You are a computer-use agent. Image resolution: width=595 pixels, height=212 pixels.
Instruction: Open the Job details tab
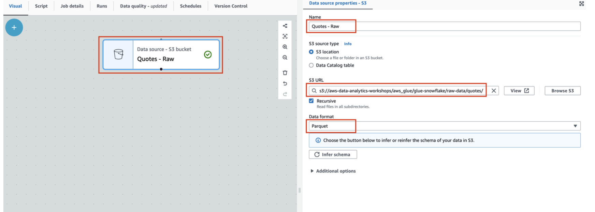point(72,6)
